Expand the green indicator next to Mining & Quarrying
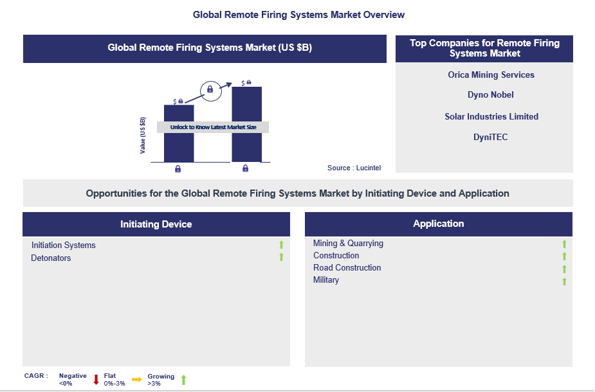This screenshot has width=595, height=392. point(564,244)
